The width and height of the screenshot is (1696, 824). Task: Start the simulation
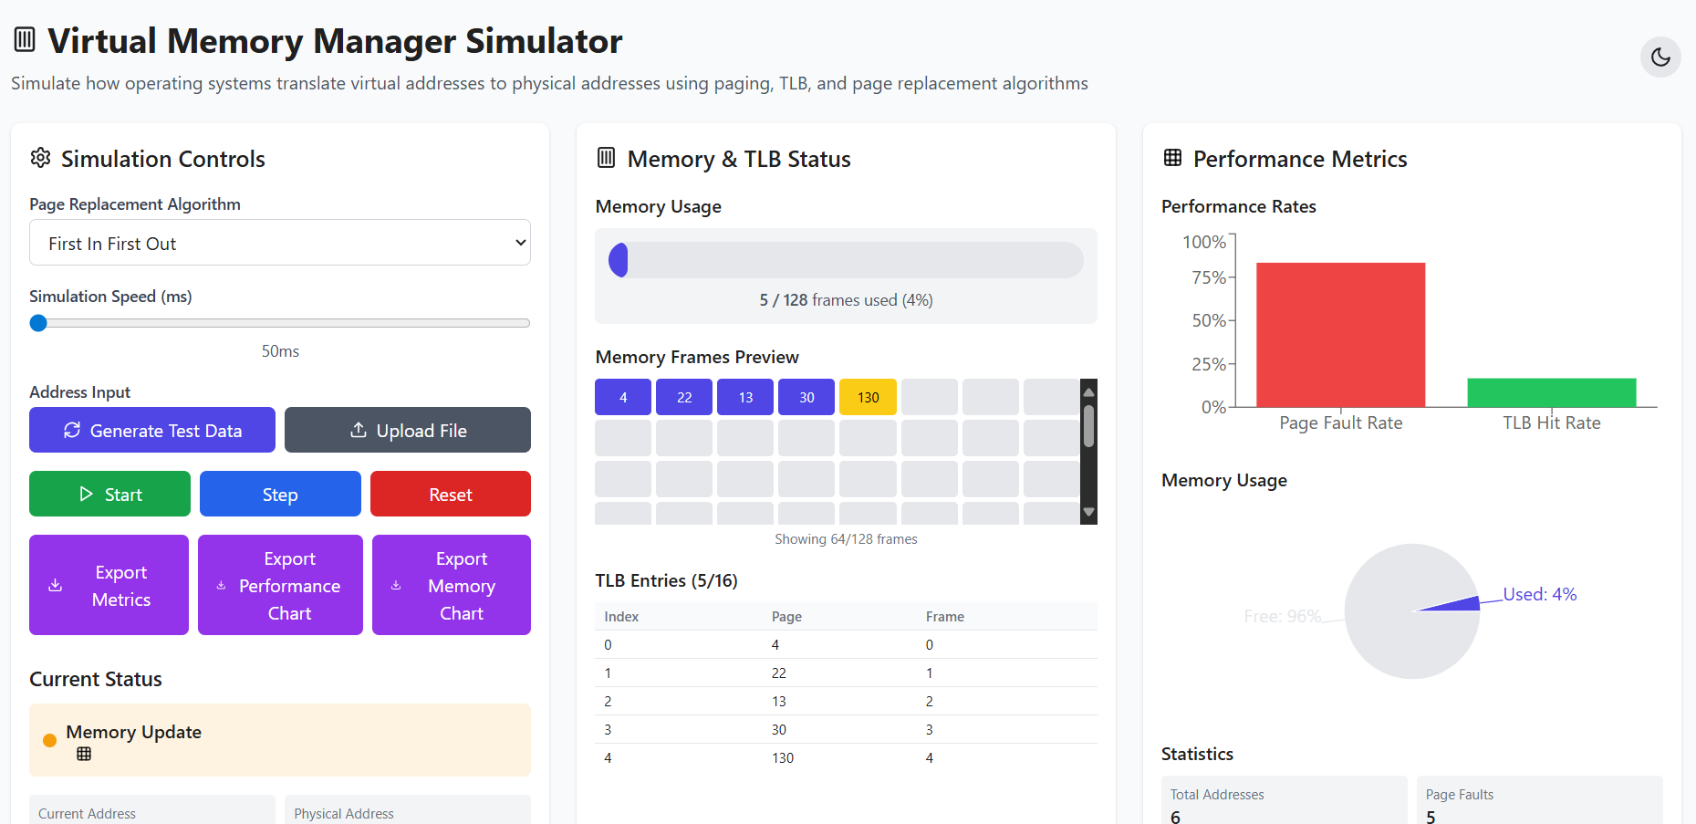[x=109, y=494]
